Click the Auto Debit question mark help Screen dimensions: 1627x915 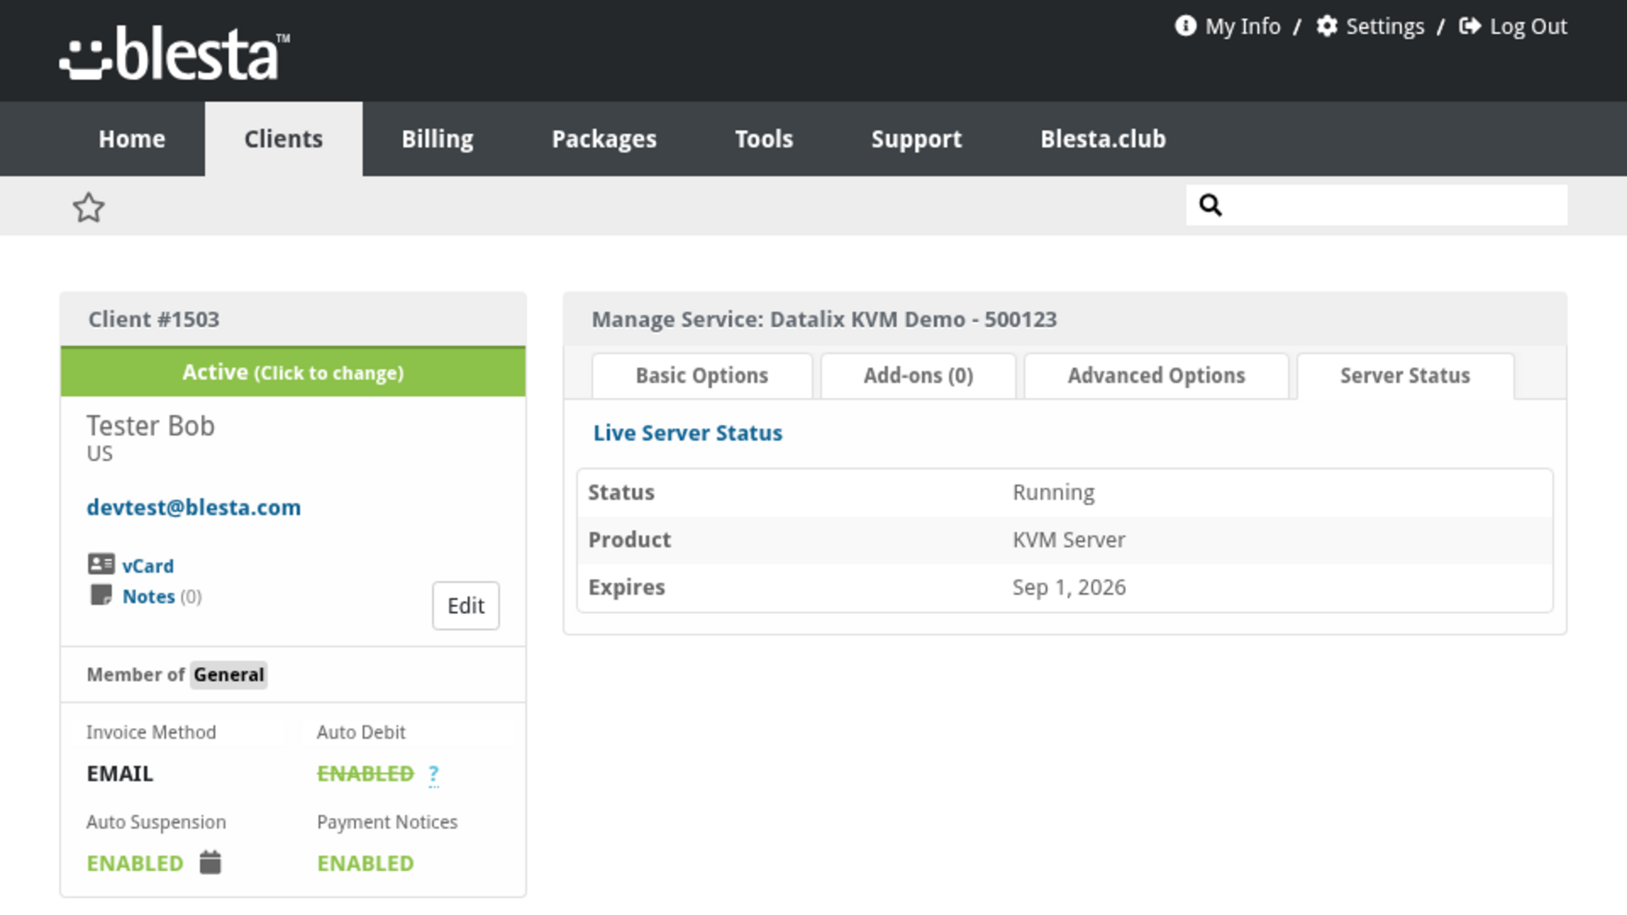[434, 774]
